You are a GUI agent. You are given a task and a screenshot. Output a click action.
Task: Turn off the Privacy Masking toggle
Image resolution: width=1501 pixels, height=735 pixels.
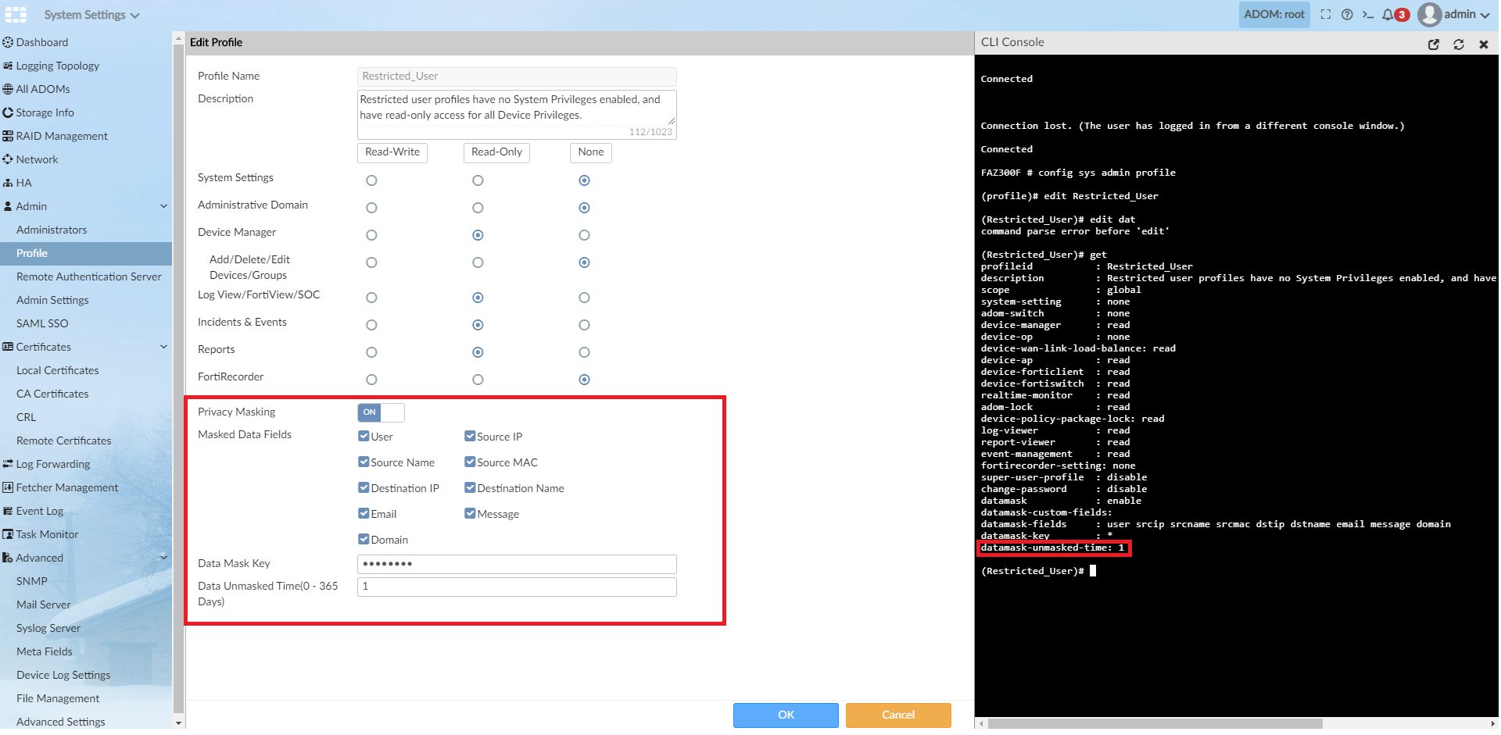coord(381,412)
